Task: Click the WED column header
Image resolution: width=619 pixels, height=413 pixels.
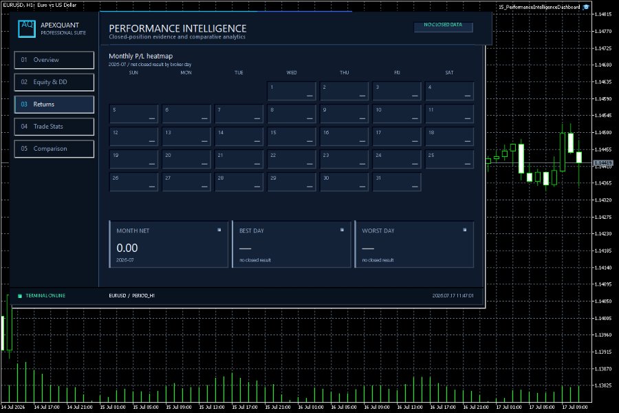Action: pos(292,73)
